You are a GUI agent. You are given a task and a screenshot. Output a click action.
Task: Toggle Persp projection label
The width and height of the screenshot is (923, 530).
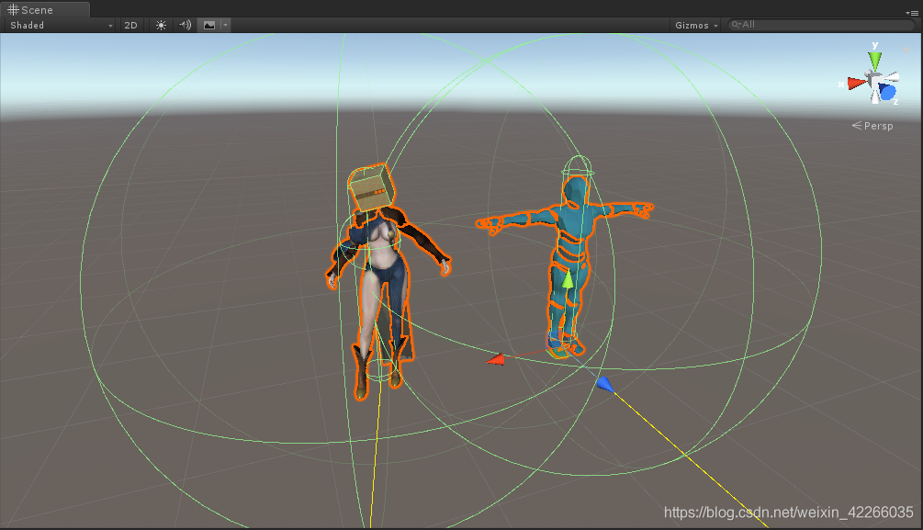point(872,126)
